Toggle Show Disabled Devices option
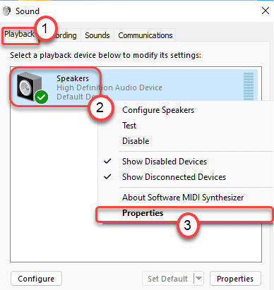 pyautogui.click(x=165, y=162)
